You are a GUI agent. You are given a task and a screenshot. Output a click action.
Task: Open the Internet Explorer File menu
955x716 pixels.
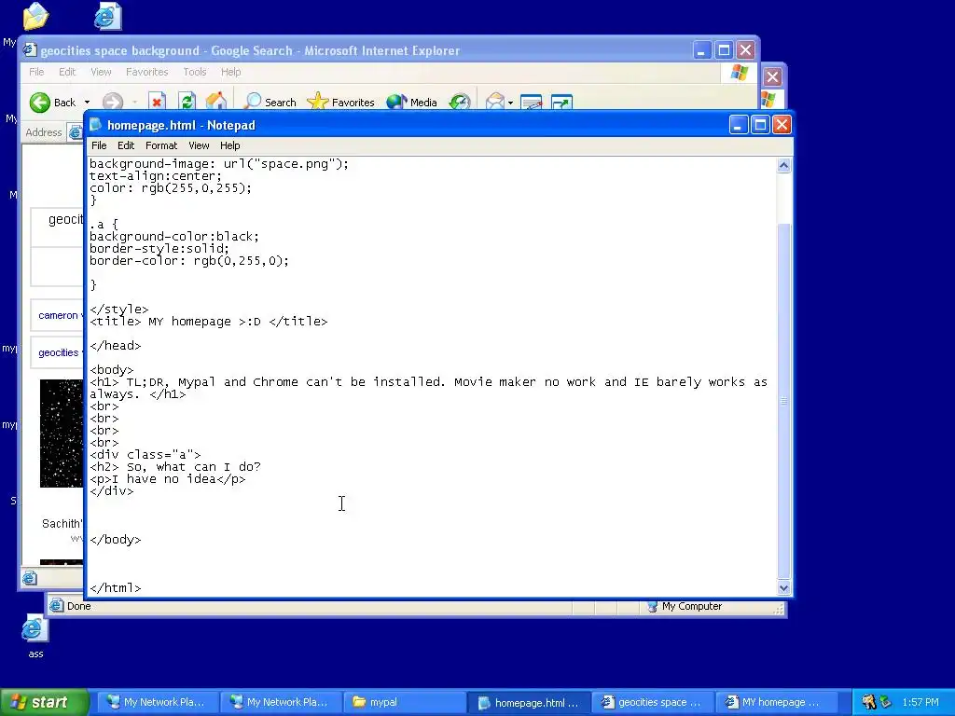(x=36, y=72)
